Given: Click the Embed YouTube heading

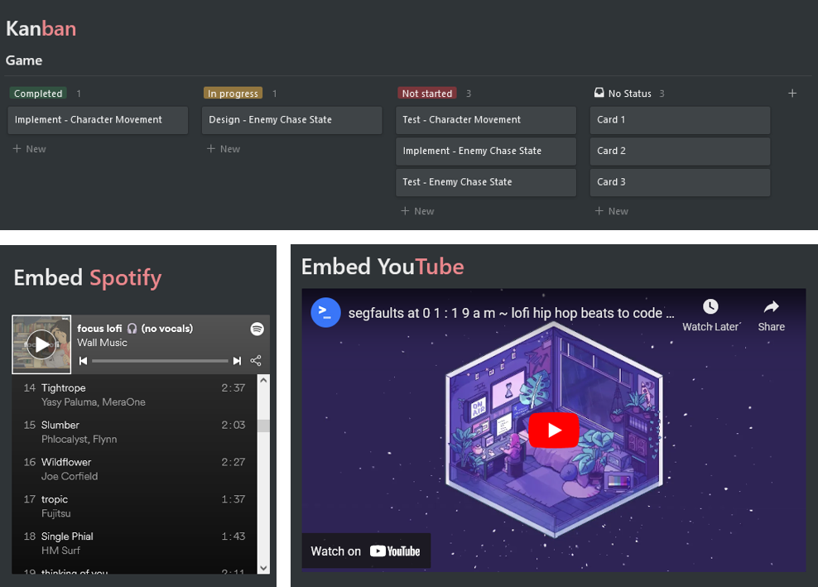Looking at the screenshot, I should [383, 267].
